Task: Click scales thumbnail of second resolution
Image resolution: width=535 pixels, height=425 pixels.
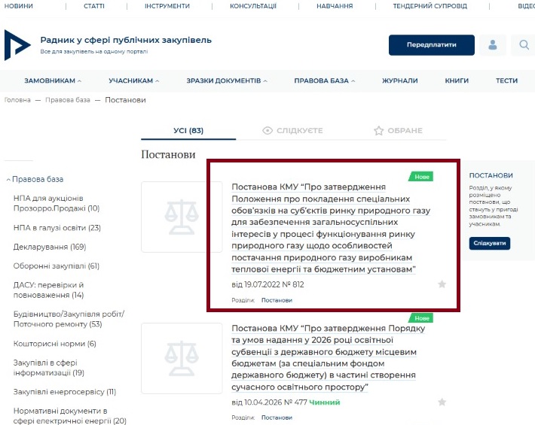Action: click(182, 358)
